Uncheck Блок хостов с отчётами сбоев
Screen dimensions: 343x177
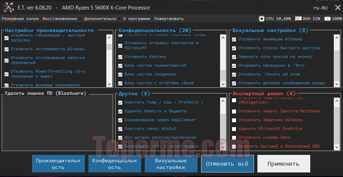click(120, 83)
